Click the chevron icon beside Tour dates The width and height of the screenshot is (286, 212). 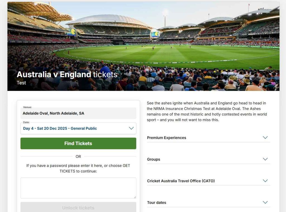(x=265, y=202)
